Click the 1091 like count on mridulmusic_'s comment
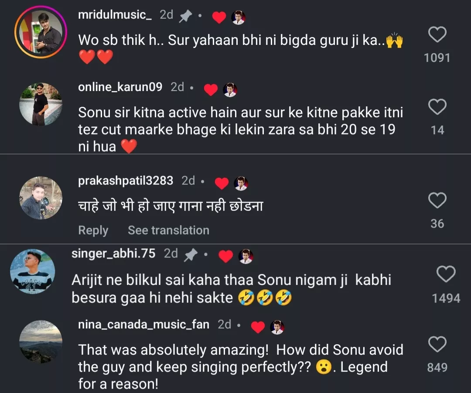The image size is (471, 393). coord(437,58)
